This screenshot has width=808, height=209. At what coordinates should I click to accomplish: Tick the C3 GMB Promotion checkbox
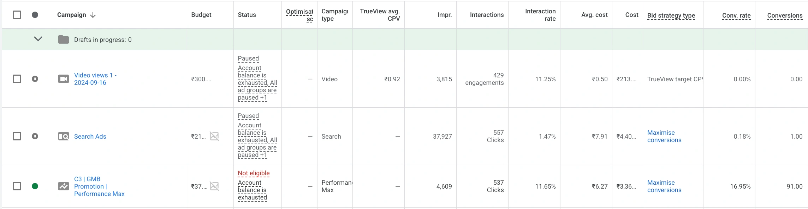[17, 186]
